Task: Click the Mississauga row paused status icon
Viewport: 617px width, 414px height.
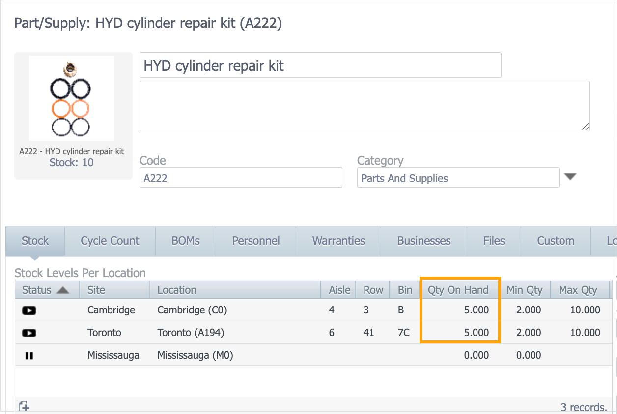Action: (29, 356)
